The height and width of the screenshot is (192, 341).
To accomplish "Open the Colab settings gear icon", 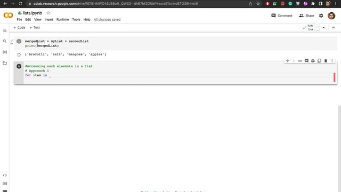I will [321, 15].
